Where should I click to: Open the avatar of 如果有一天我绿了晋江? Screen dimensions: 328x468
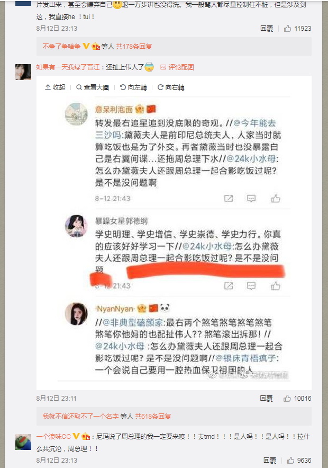pyautogui.click(x=23, y=72)
